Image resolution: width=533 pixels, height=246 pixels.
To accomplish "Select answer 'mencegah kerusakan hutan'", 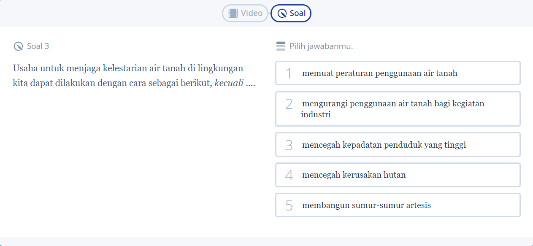I will pos(398,175).
